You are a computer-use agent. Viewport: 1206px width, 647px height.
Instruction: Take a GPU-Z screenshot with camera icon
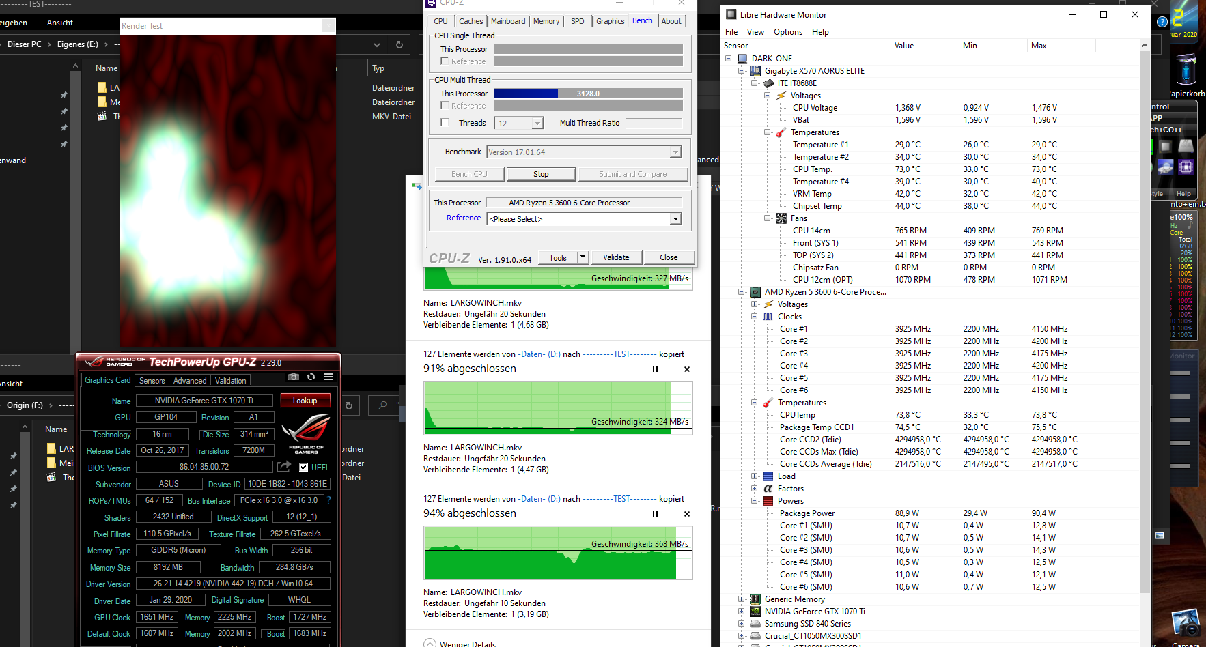click(x=294, y=377)
